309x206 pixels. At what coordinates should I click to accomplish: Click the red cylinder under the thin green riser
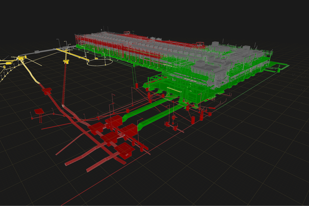click(136, 85)
